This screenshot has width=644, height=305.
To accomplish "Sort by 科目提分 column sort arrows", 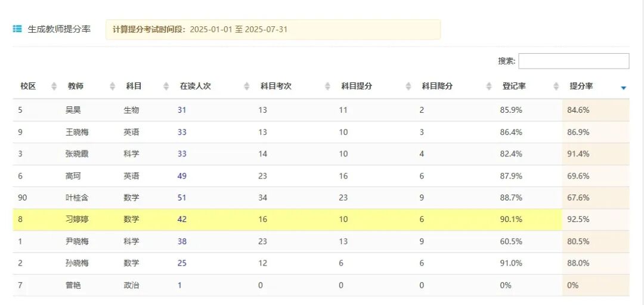I will click(x=408, y=87).
